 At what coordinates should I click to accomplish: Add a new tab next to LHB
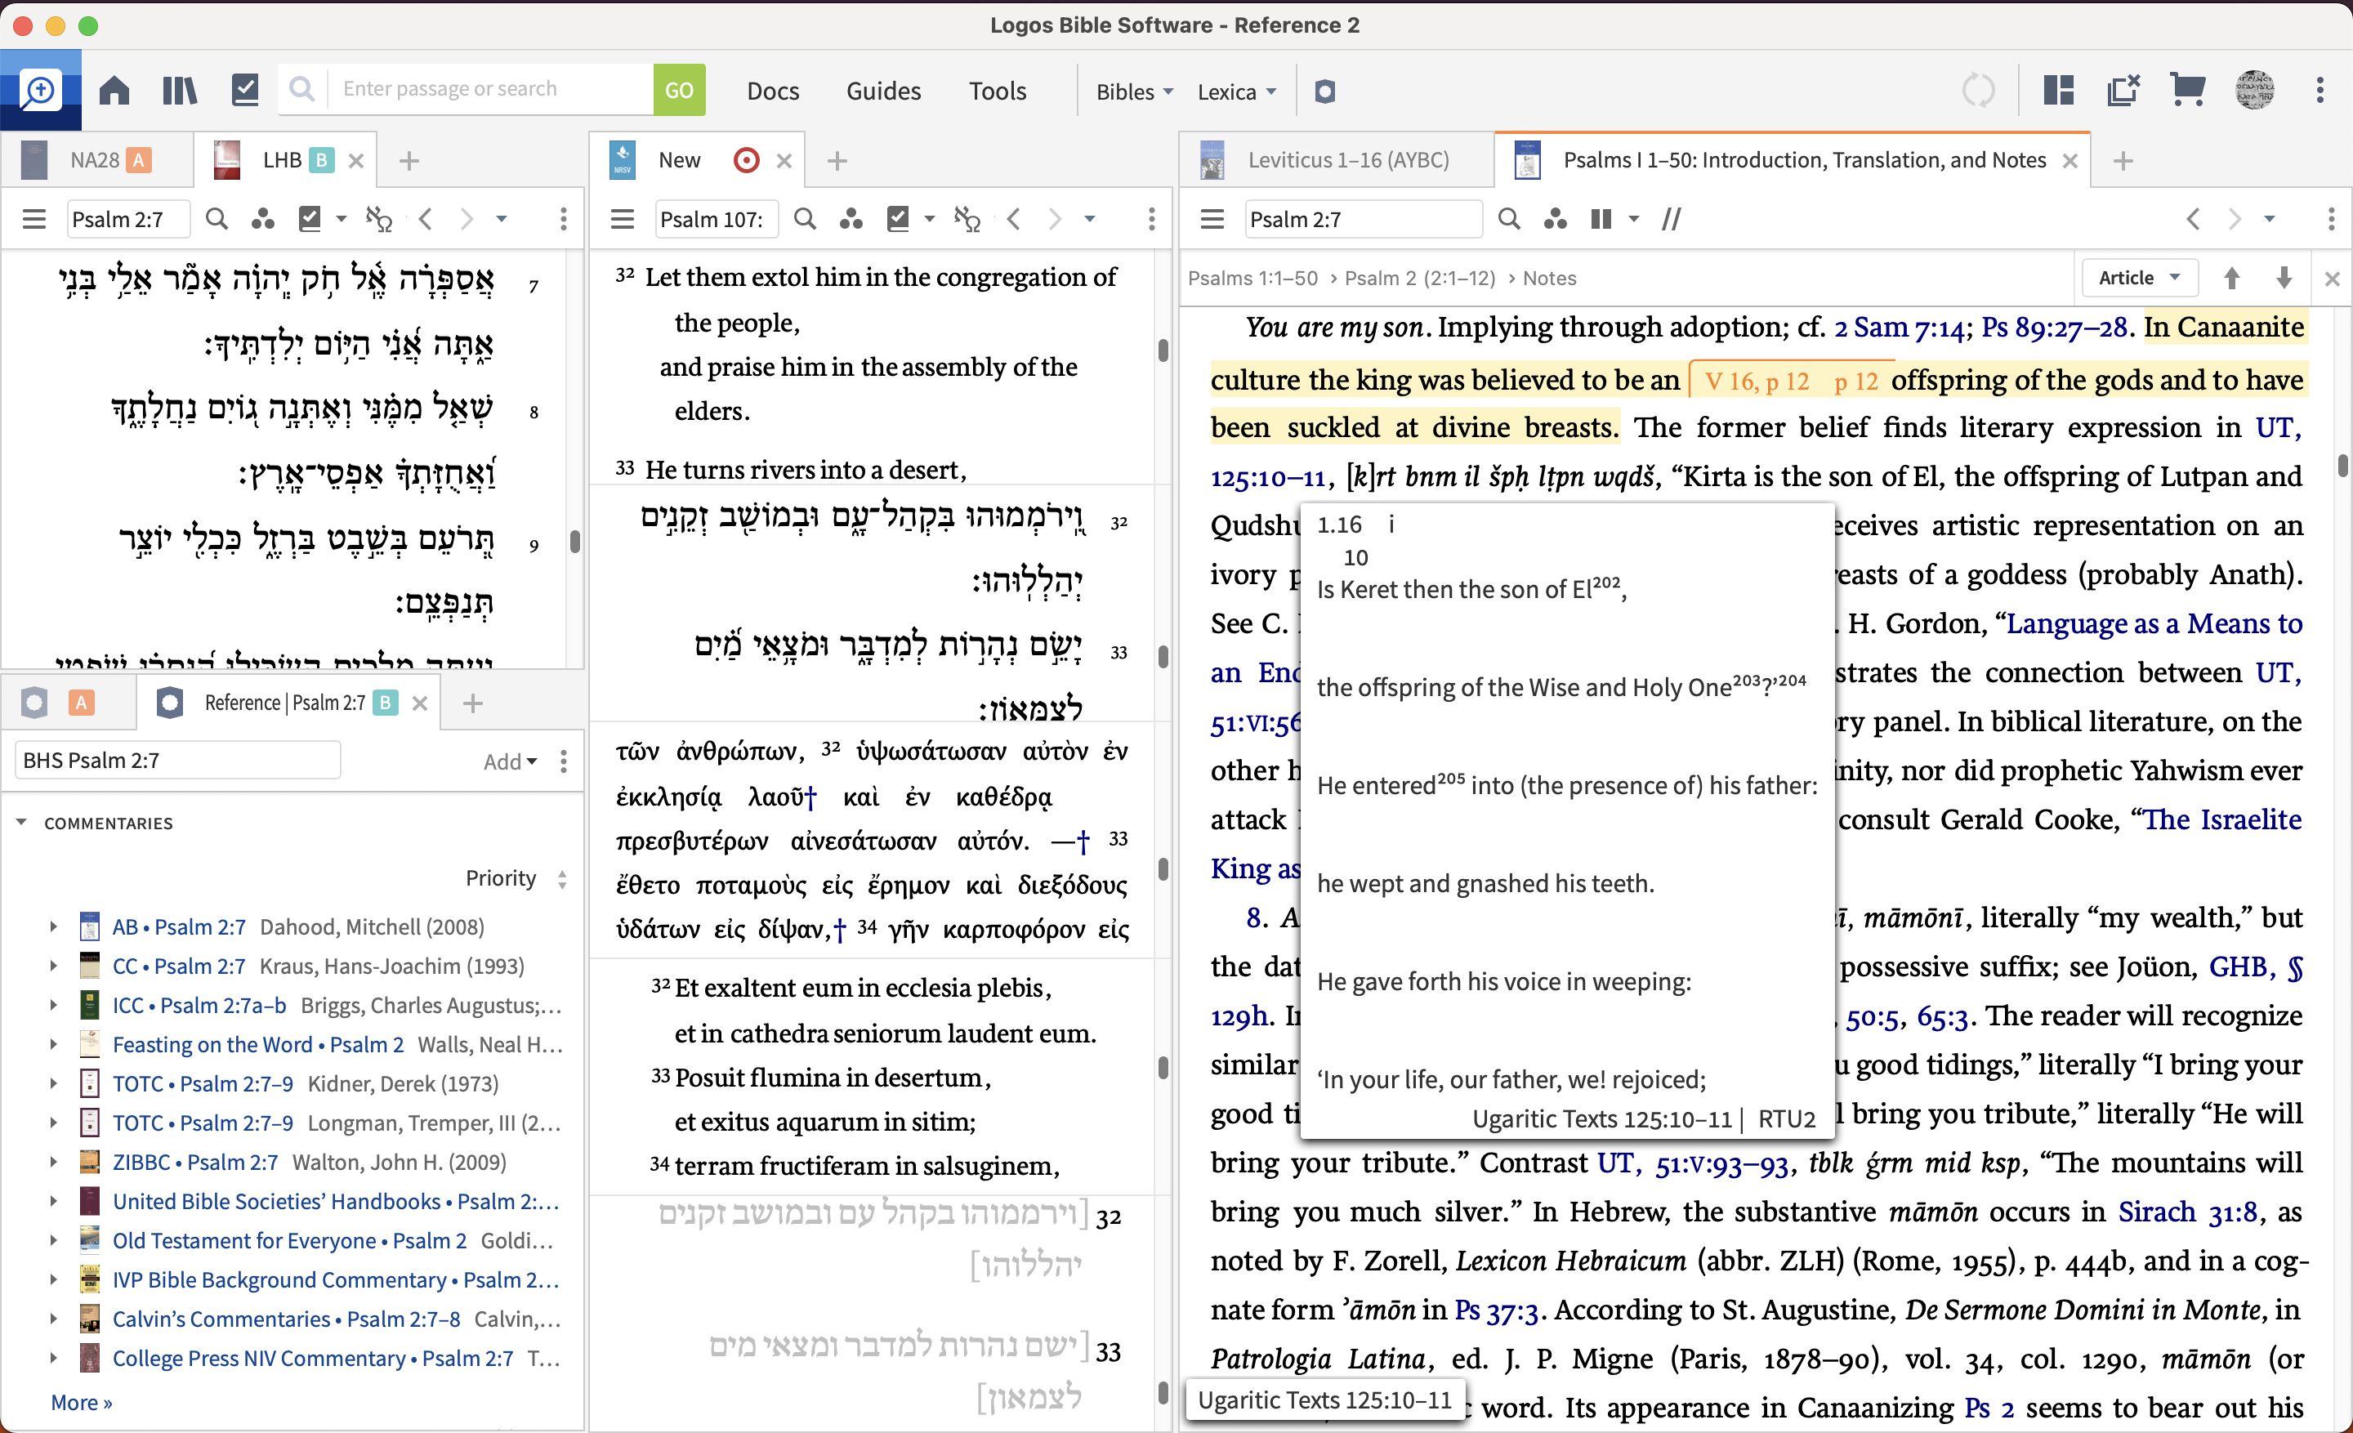409,160
